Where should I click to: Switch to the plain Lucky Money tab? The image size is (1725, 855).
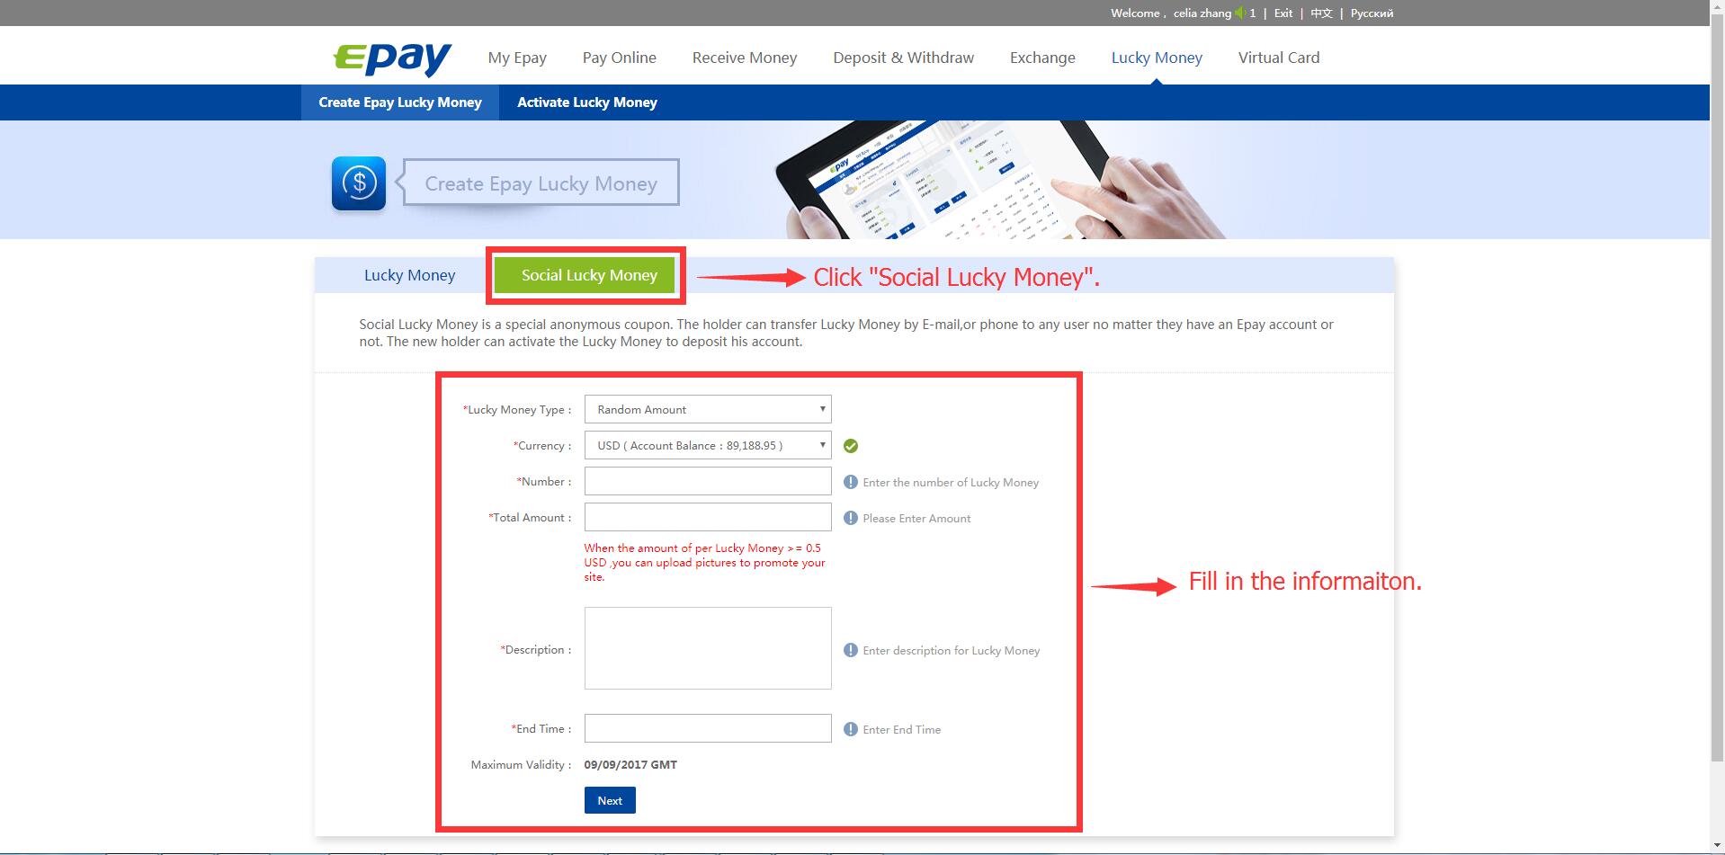point(409,275)
